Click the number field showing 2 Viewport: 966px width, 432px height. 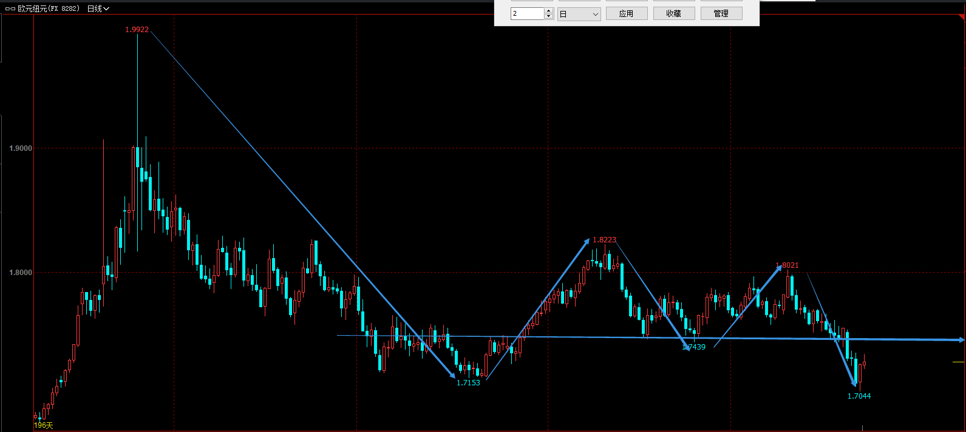(527, 13)
